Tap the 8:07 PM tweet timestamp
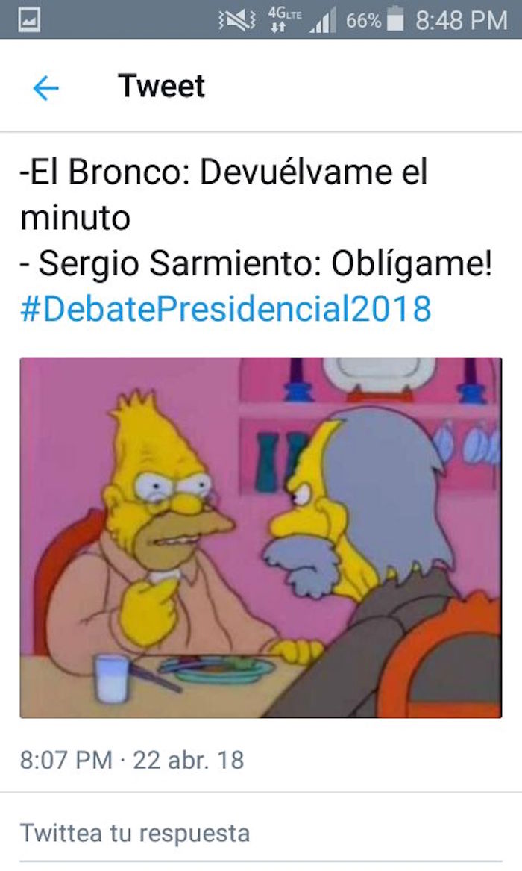Screen dimensions: 522x871 (x=66, y=760)
